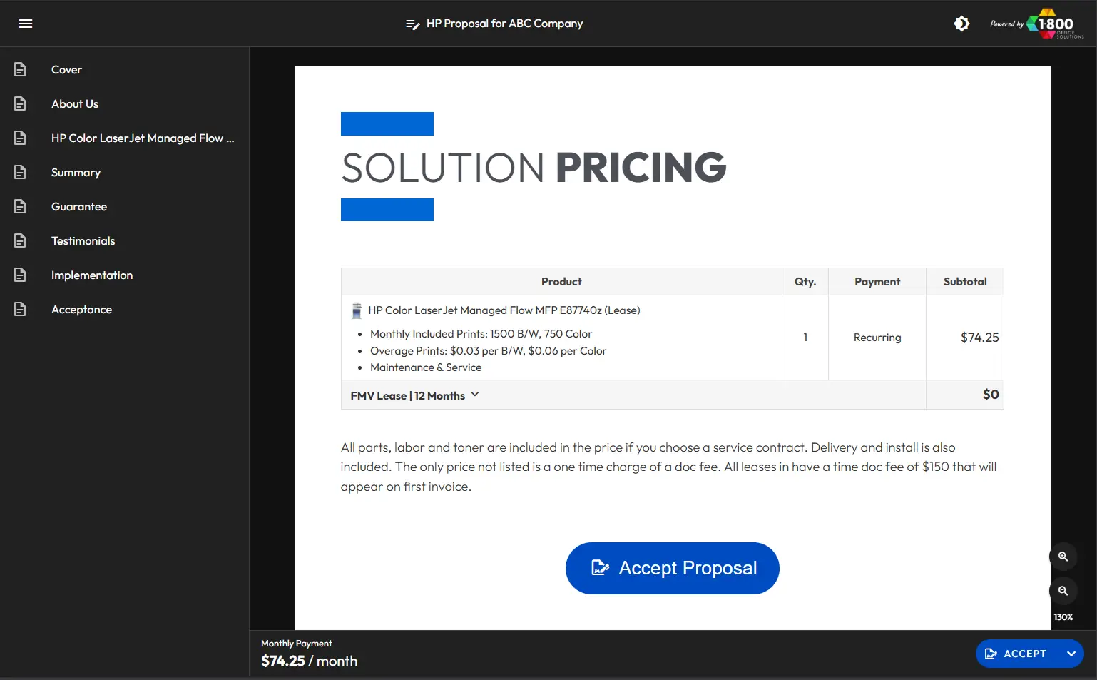Image resolution: width=1097 pixels, height=680 pixels.
Task: Click the Maintenance & Service bullet
Action: point(426,367)
